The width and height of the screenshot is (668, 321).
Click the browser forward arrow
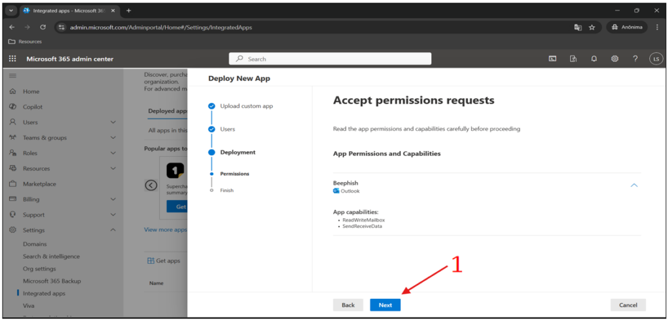pyautogui.click(x=27, y=27)
